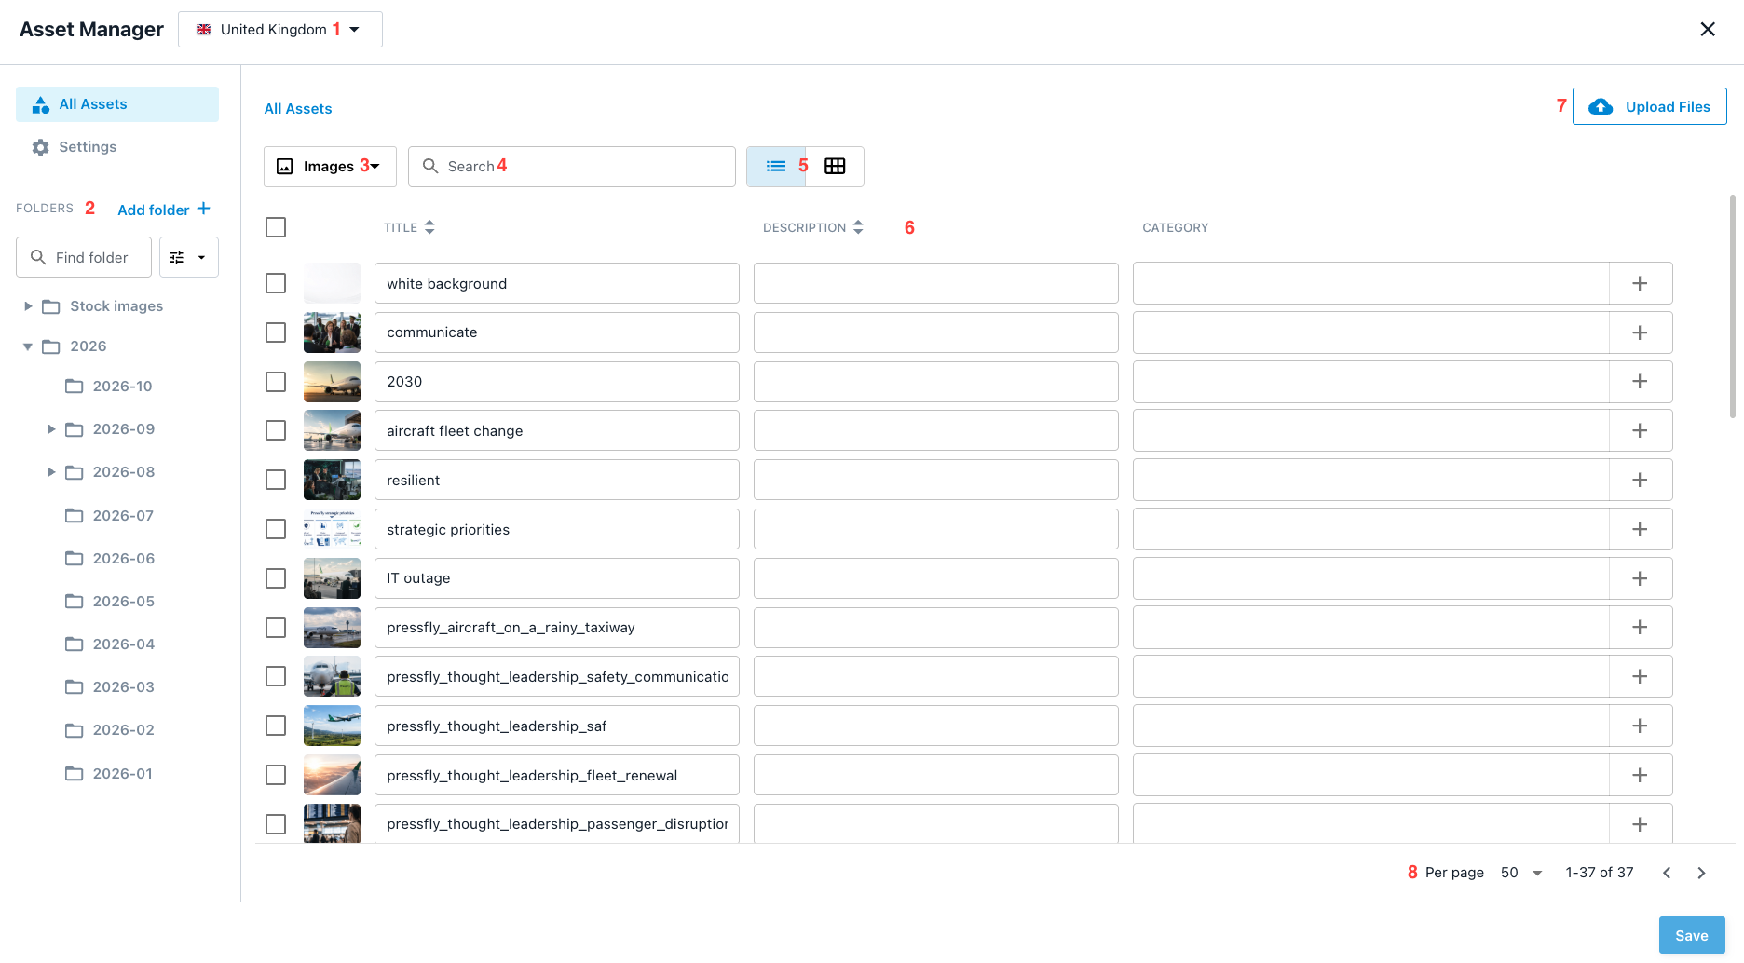
Task: Open the Images file type dropdown
Action: (x=330, y=167)
